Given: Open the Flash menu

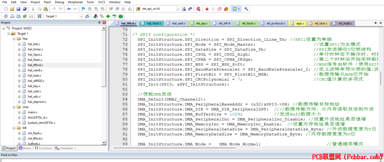Looking at the screenshot, I should 47,2.
